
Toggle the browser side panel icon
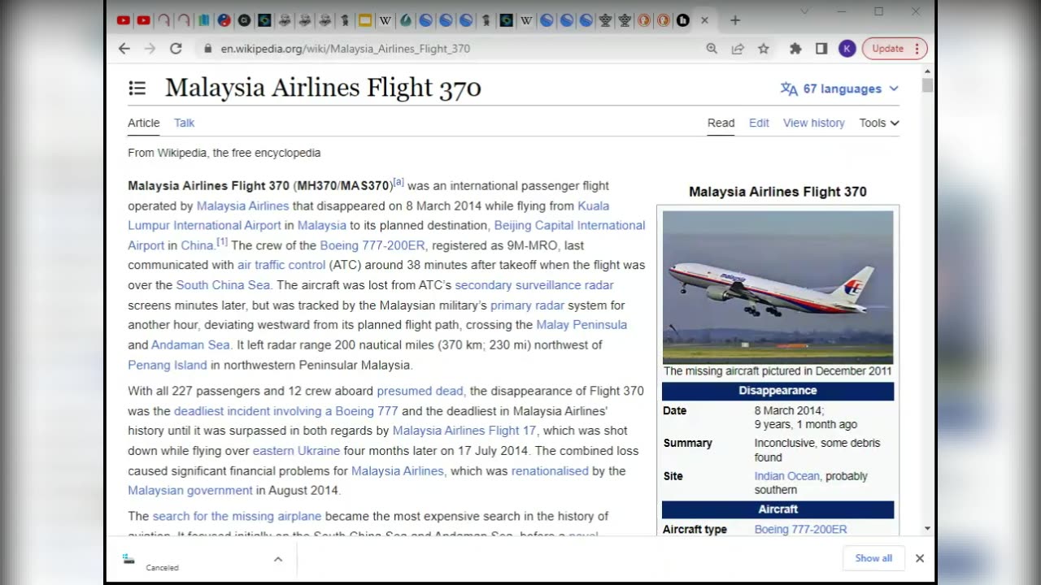821,49
